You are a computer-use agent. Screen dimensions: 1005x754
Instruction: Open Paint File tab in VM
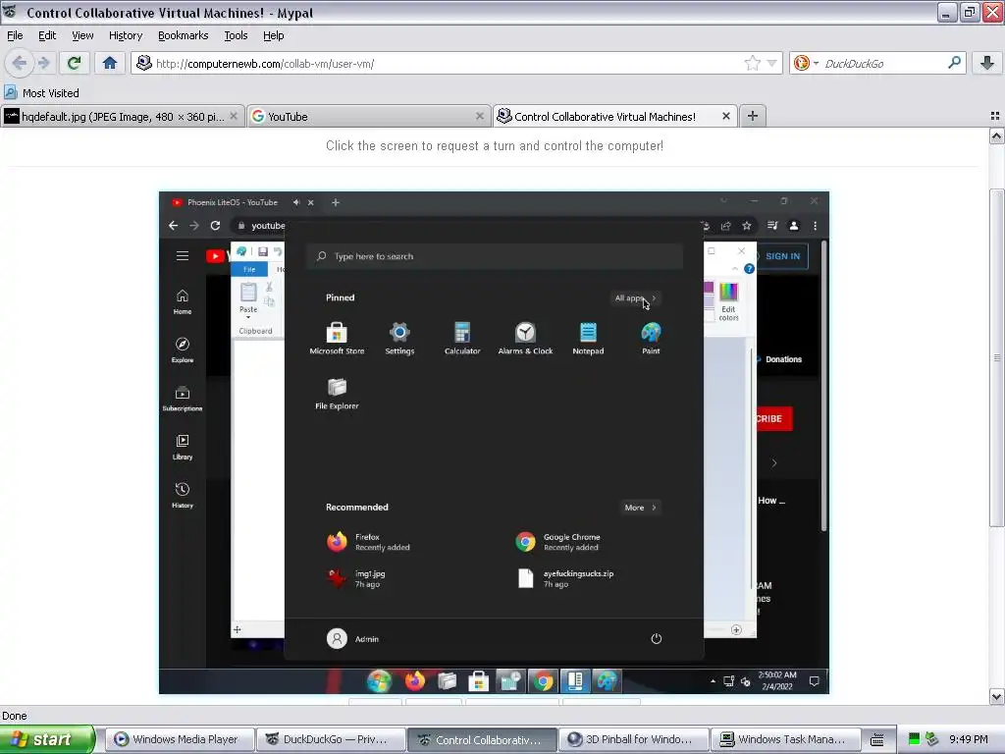tap(249, 269)
